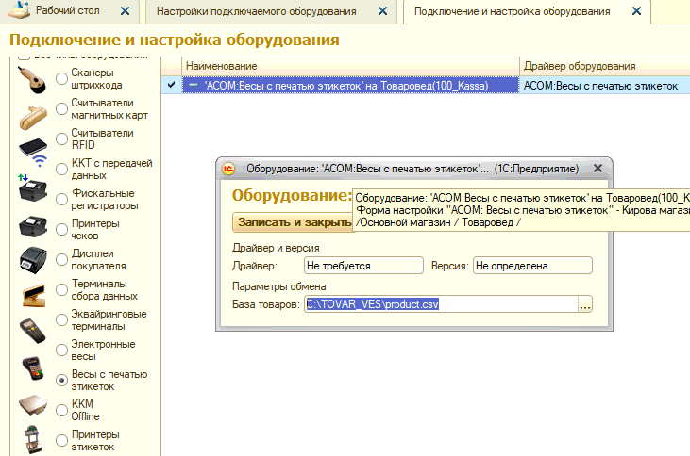
Task: Click the barcode scanner device icon
Action: pyautogui.click(x=32, y=79)
